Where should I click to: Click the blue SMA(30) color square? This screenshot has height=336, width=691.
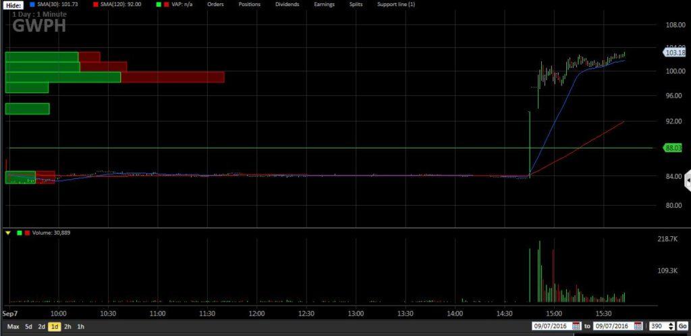(x=32, y=5)
